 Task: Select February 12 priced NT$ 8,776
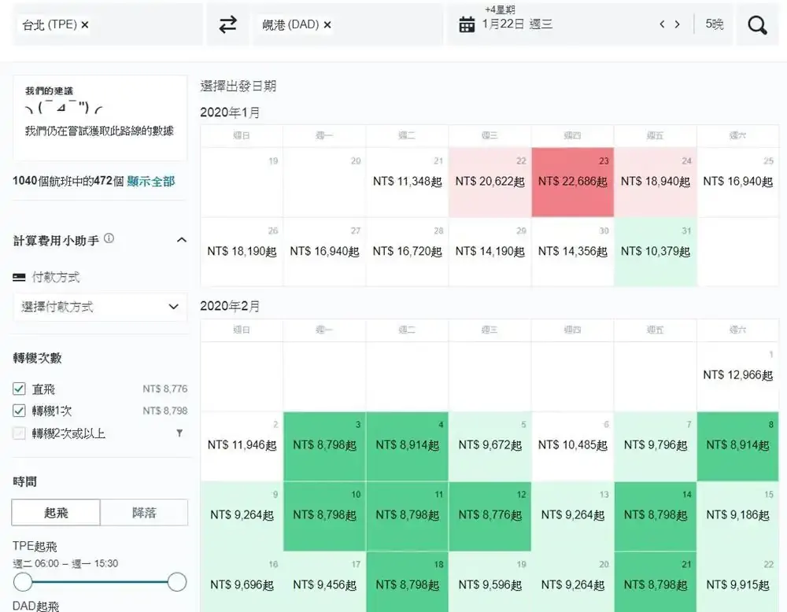click(x=490, y=515)
